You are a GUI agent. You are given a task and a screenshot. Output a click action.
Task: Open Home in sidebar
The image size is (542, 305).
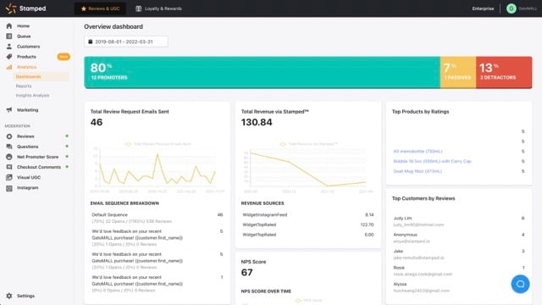pos(23,26)
